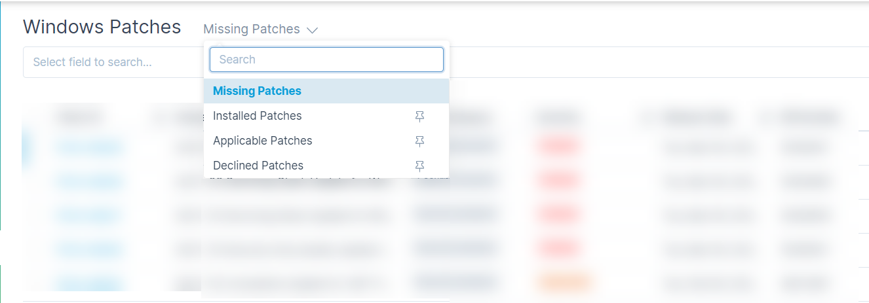Click the Windows Patches page heading
Screen dimensions: 869x303
click(102, 27)
